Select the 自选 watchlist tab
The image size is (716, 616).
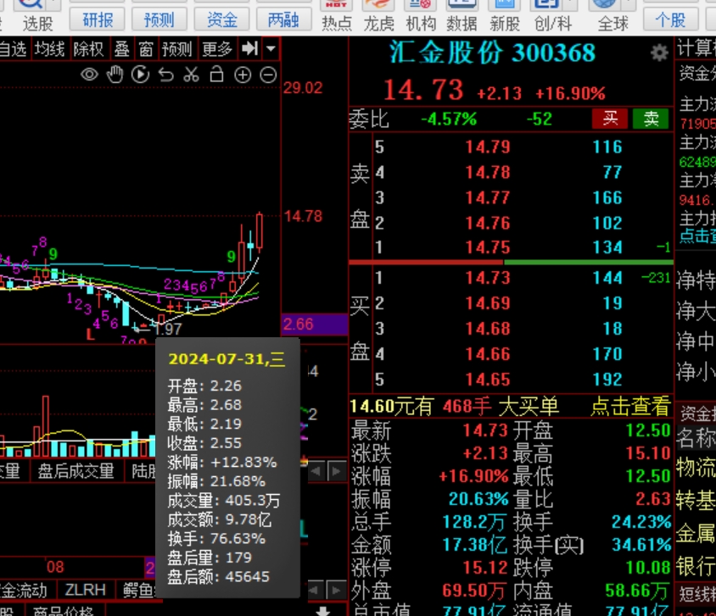click(x=13, y=49)
